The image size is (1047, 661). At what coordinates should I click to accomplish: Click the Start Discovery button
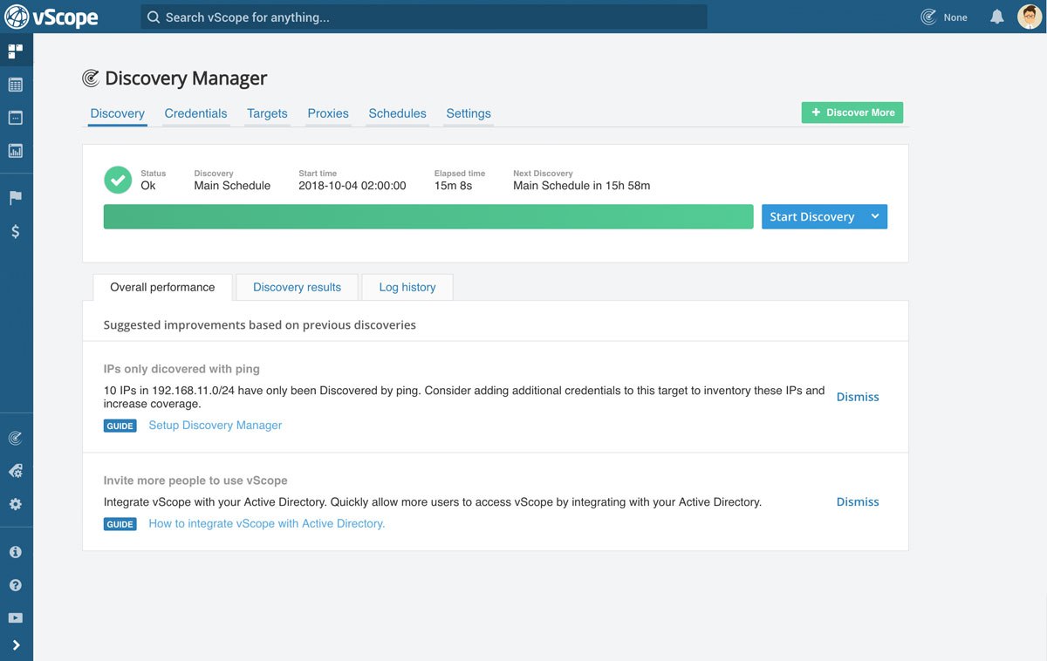[x=811, y=217]
